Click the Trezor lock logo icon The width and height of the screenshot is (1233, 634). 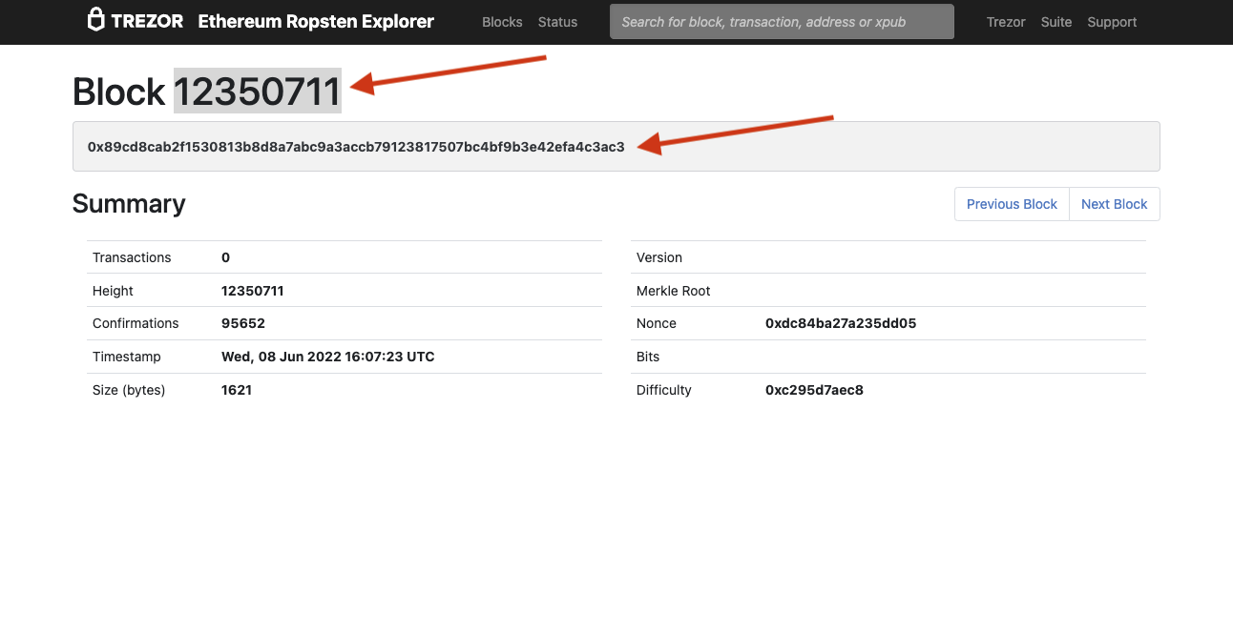(x=95, y=20)
